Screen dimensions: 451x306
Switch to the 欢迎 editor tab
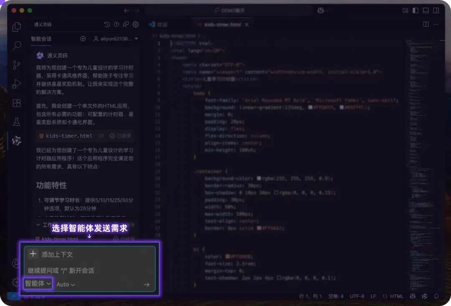[x=159, y=25]
